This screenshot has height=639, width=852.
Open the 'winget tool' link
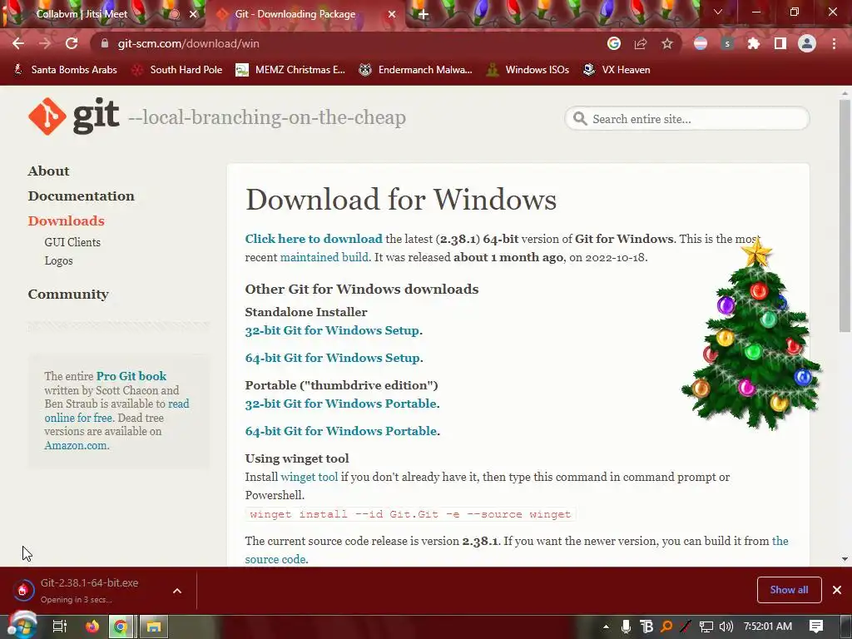[309, 477]
